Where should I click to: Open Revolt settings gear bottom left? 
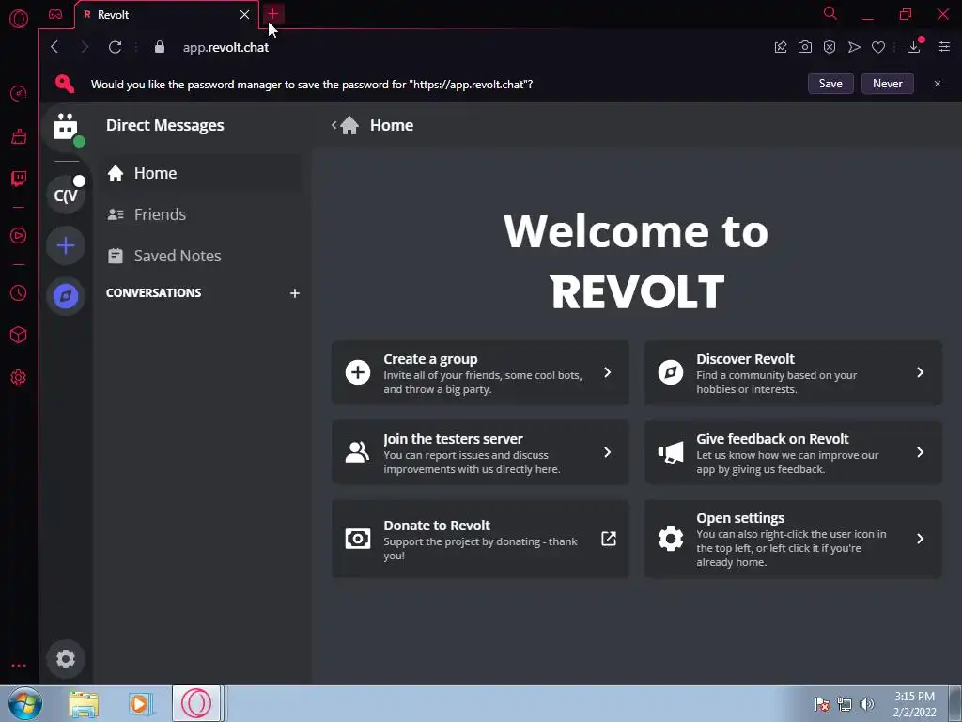pyautogui.click(x=66, y=659)
